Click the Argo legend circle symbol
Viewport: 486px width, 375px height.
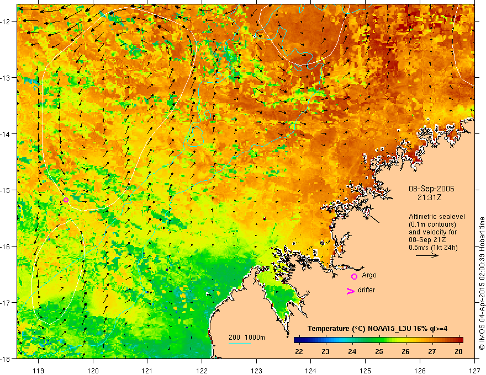[x=354, y=277]
